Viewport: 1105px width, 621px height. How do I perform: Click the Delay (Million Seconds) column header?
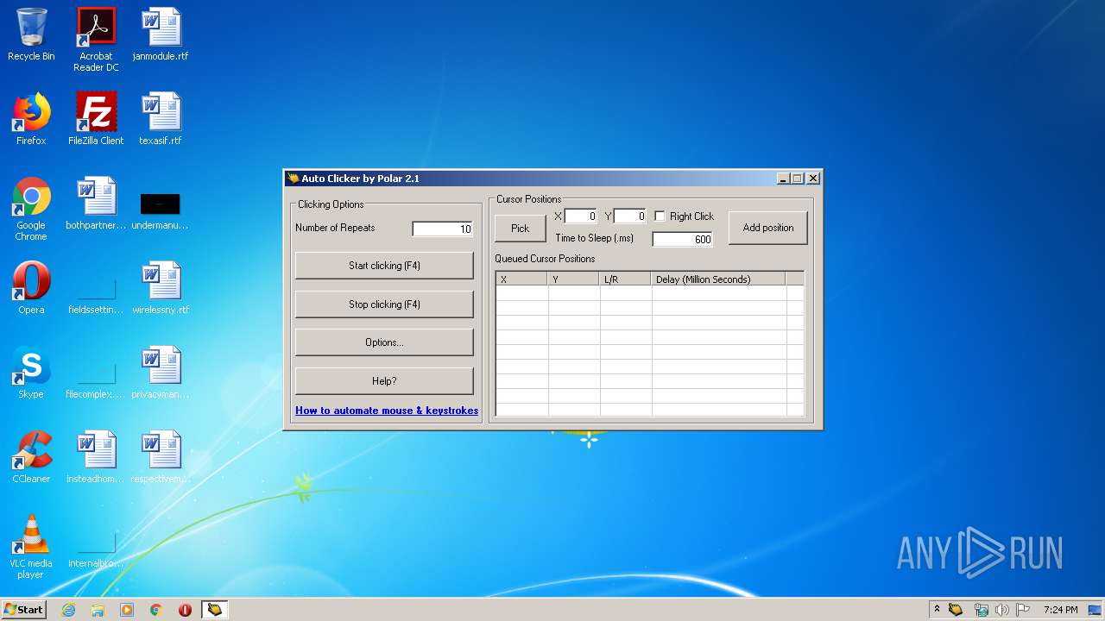pyautogui.click(x=718, y=279)
